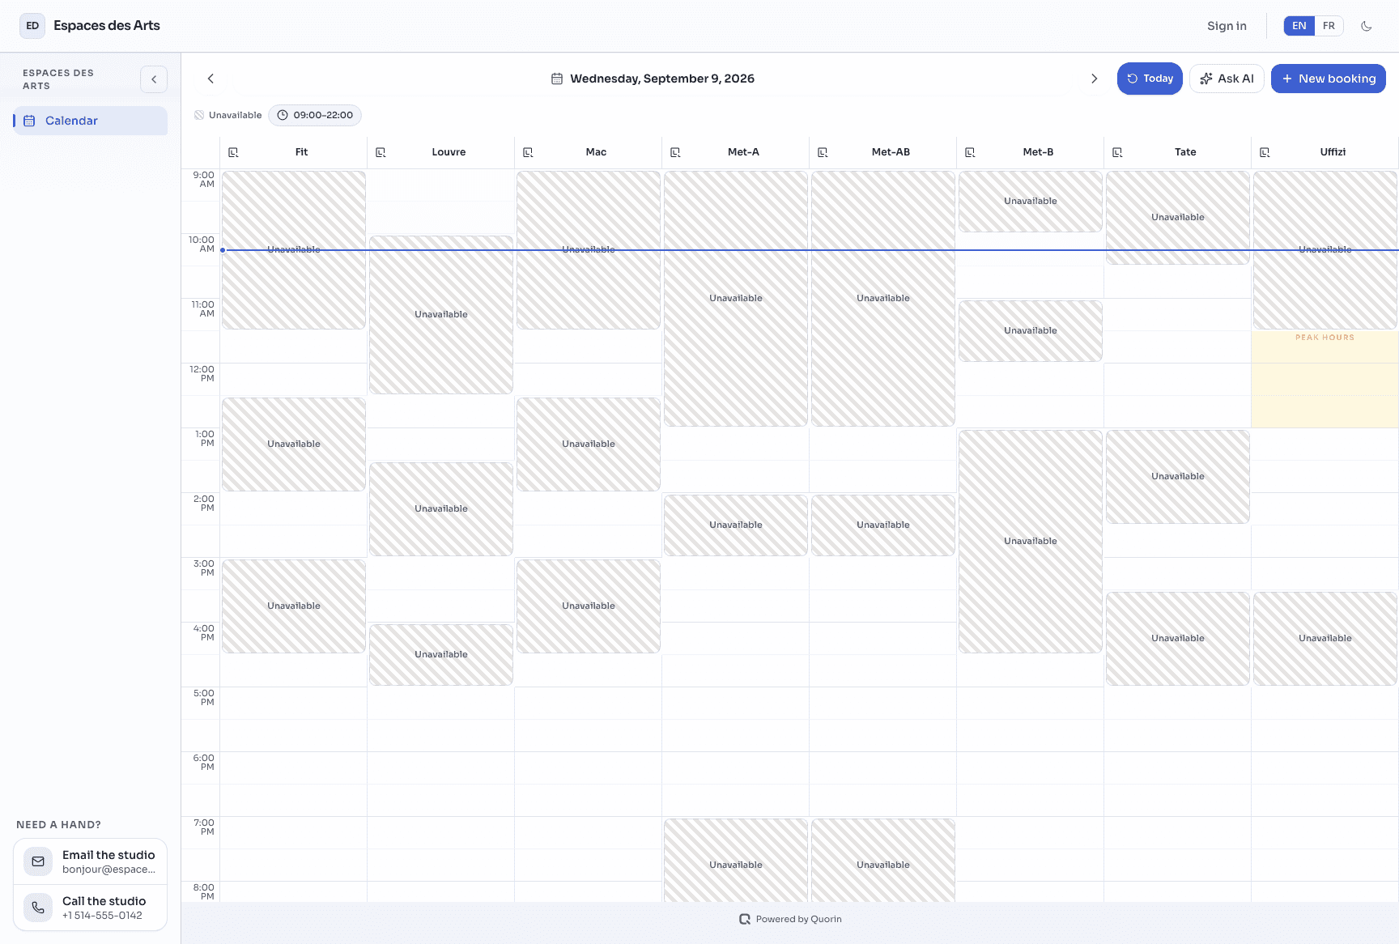The image size is (1399, 944).
Task: Go to previous day arrow
Action: pyautogui.click(x=210, y=79)
